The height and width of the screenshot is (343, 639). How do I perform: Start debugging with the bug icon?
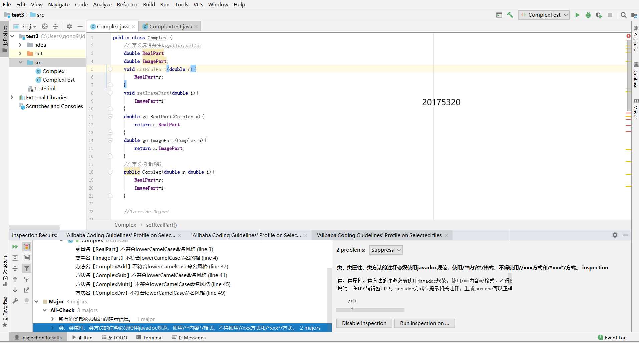tap(588, 15)
